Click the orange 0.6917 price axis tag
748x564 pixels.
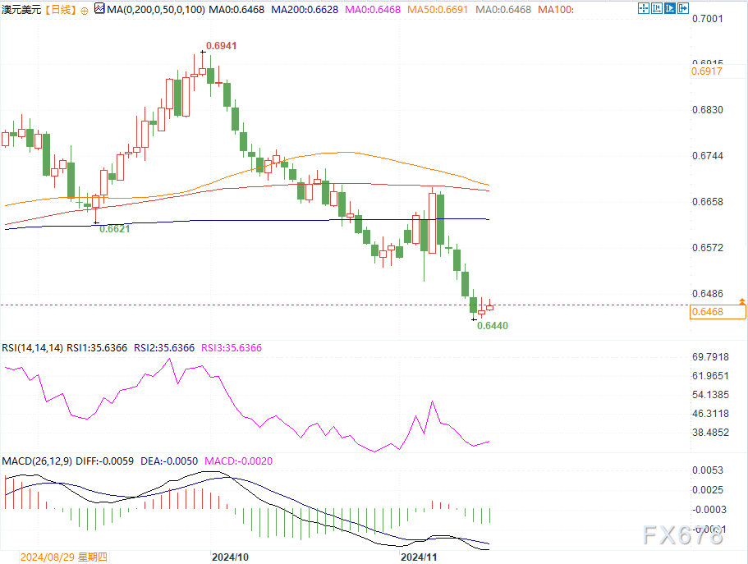(708, 72)
